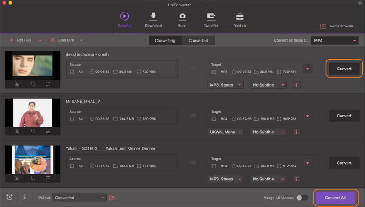Image resolution: width=365 pixels, height=207 pixels.
Task: Show info for david archuleta target
Action: coord(297,85)
